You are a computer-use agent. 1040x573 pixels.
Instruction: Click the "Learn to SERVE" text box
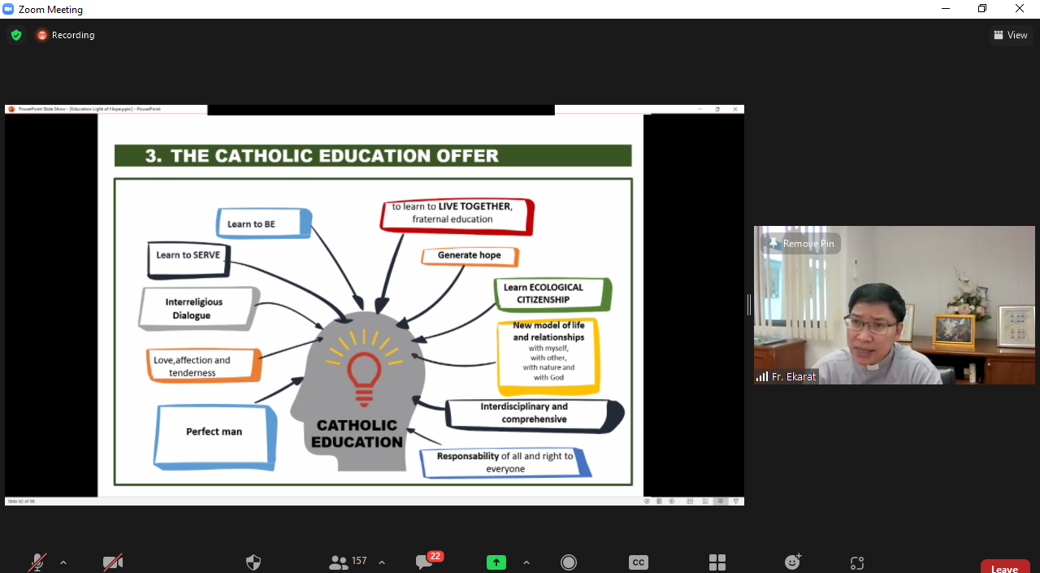pos(189,259)
